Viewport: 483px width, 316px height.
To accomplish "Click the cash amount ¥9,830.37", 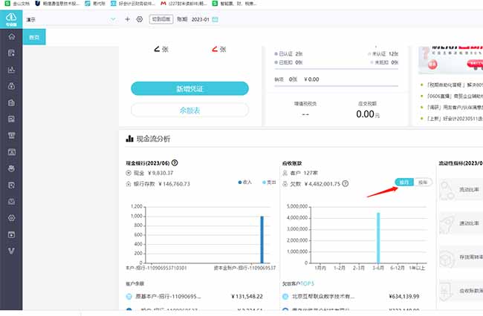I will pos(161,173).
